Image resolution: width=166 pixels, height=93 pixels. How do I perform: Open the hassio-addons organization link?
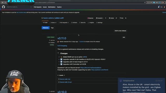coord(49,18)
